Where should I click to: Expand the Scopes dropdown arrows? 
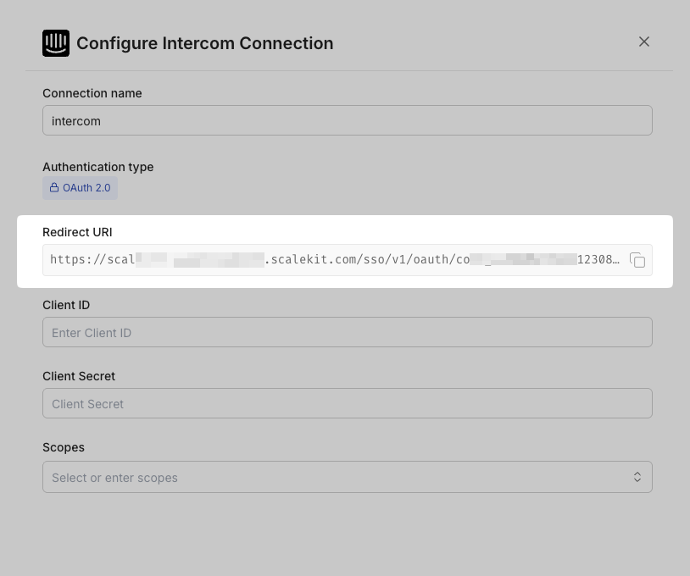[x=637, y=478]
